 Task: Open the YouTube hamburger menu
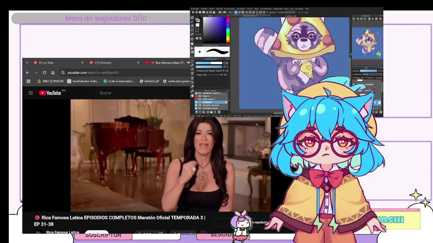coord(31,93)
